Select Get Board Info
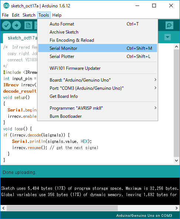Image resolution: width=180 pixels, height=219 pixels. [x=97, y=96]
